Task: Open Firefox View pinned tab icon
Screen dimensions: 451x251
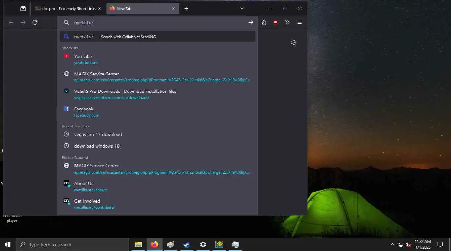Action: tap(23, 9)
